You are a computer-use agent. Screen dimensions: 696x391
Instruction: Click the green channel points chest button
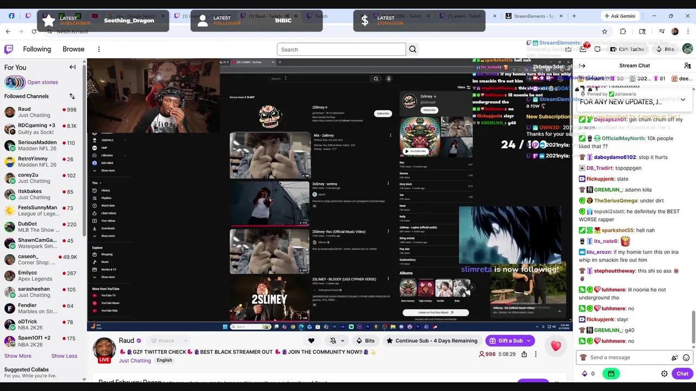pos(611,374)
